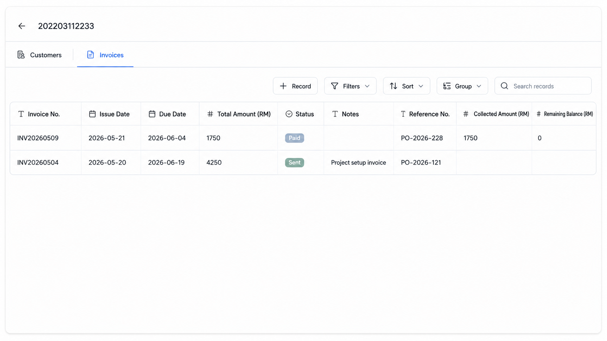607x341 pixels.
Task: Click the text icon beside Invoice No.
Action: point(21,114)
